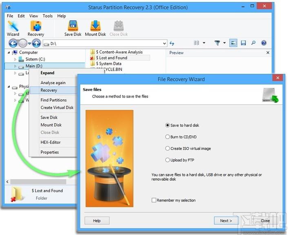Open the View menu
The width and height of the screenshot is (288, 235).
[33, 16]
